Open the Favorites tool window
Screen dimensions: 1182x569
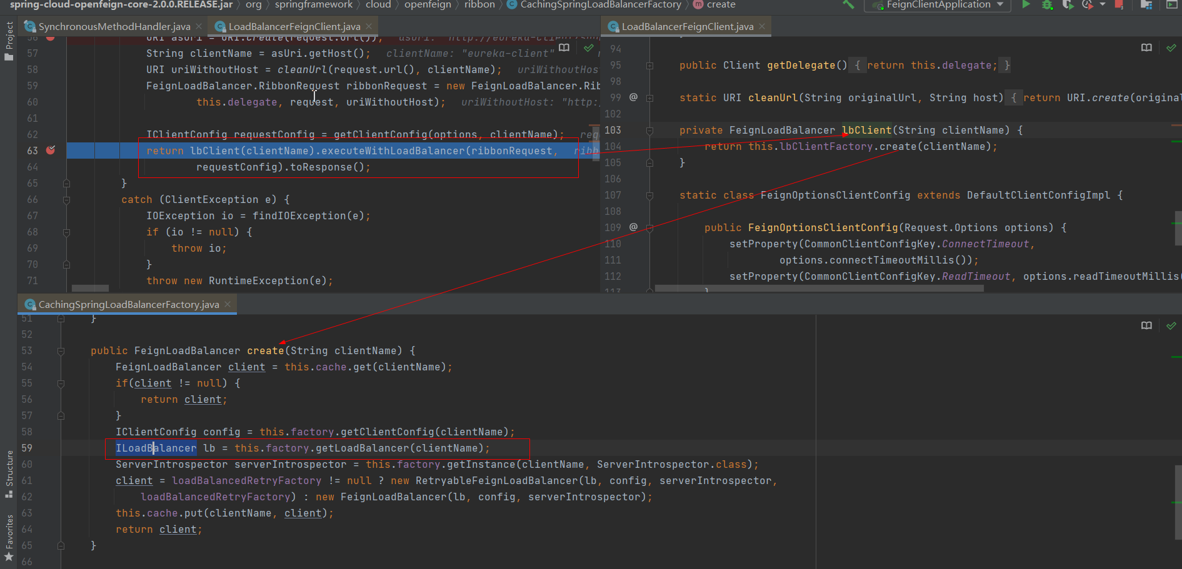point(9,538)
